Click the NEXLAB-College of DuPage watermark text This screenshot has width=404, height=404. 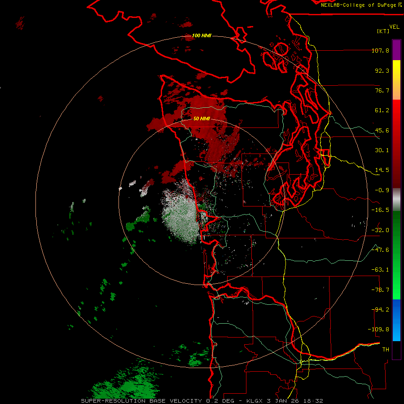click(x=358, y=5)
